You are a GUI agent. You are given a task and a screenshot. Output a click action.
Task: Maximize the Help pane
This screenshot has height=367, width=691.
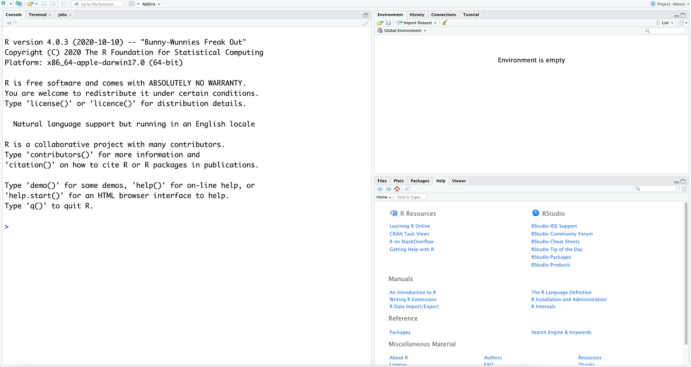coord(683,182)
